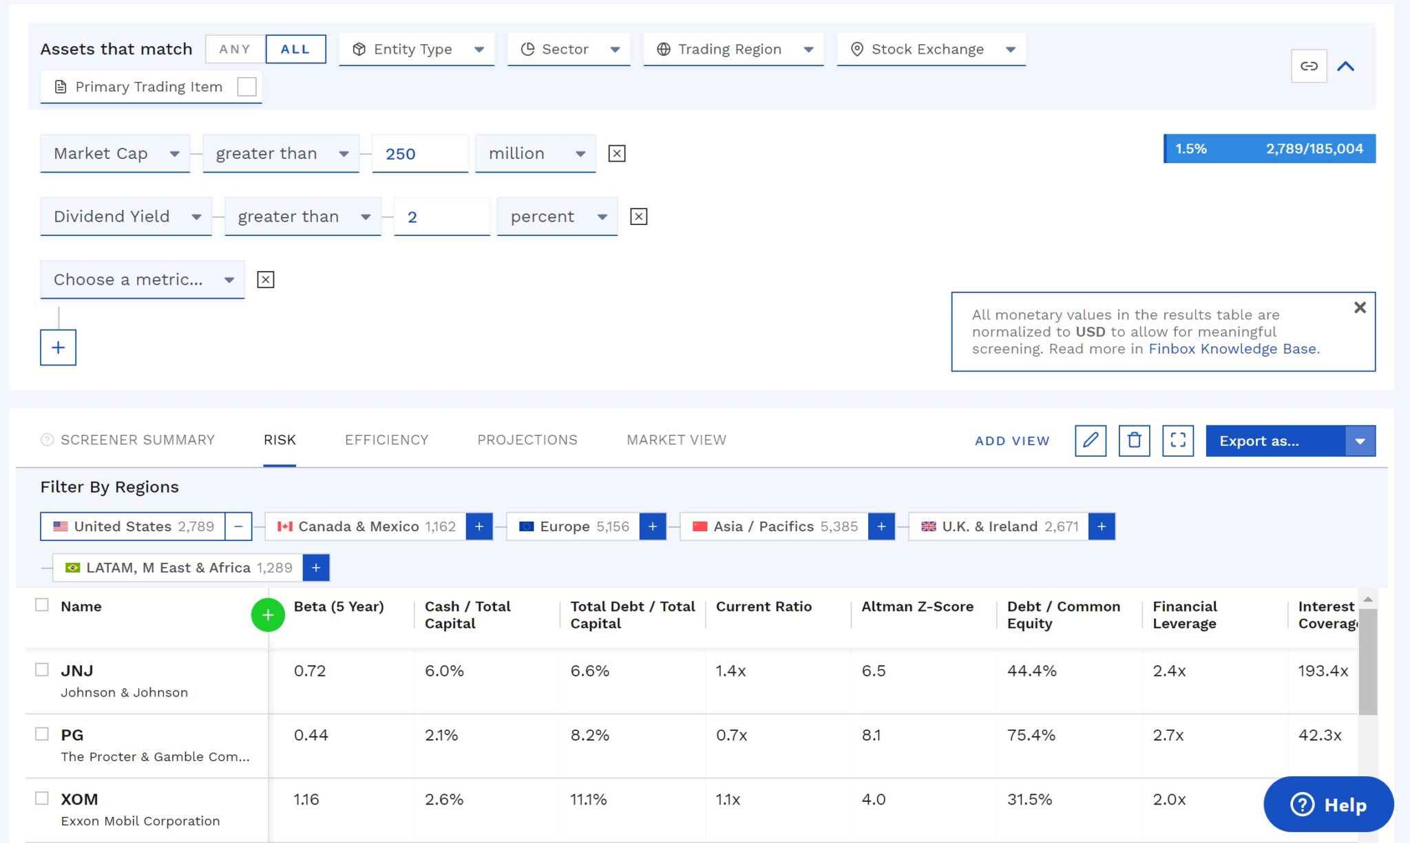The image size is (1410, 843).
Task: Edit the current view with pencil icon
Action: point(1091,440)
